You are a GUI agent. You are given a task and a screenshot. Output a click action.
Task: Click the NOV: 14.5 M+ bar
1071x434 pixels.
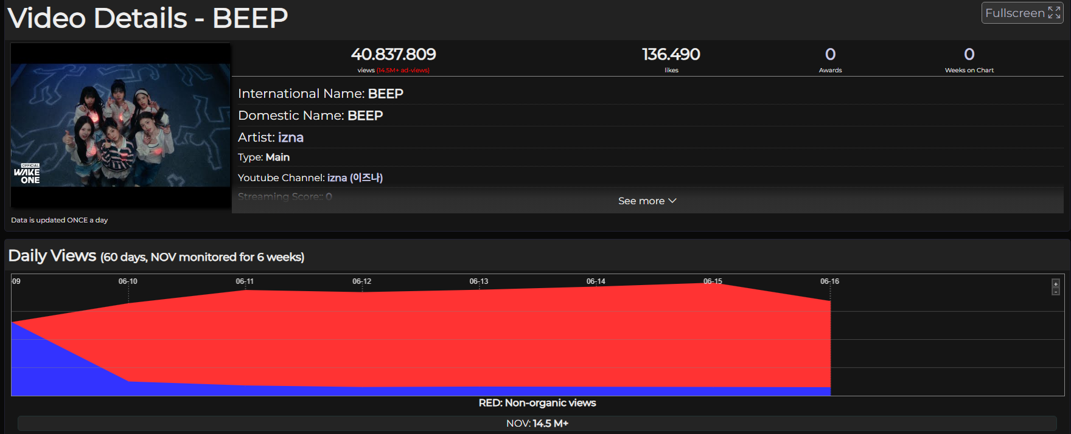click(x=537, y=423)
